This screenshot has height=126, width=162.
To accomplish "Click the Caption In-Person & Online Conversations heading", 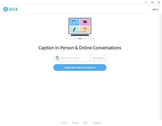I will (x=80, y=48).
